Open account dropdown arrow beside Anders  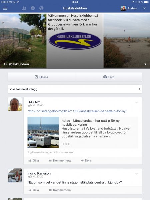coord(144,8)
